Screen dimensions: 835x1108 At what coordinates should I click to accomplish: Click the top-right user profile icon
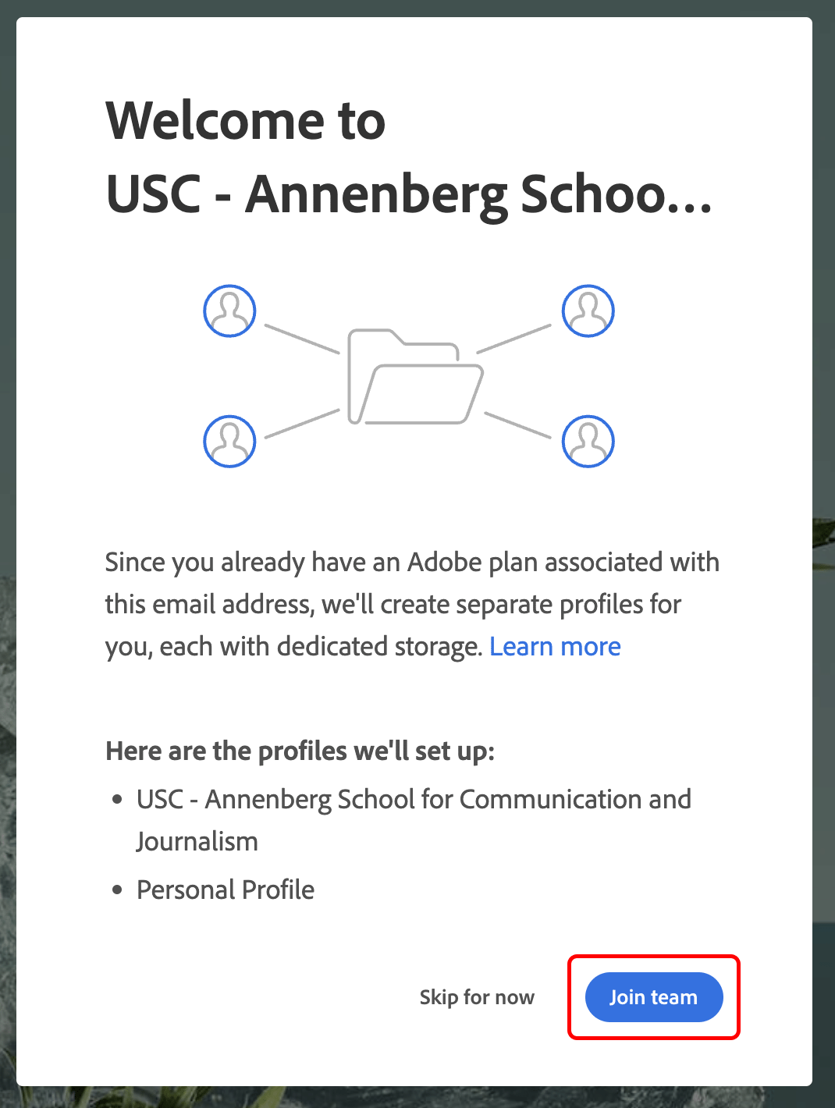pyautogui.click(x=588, y=311)
